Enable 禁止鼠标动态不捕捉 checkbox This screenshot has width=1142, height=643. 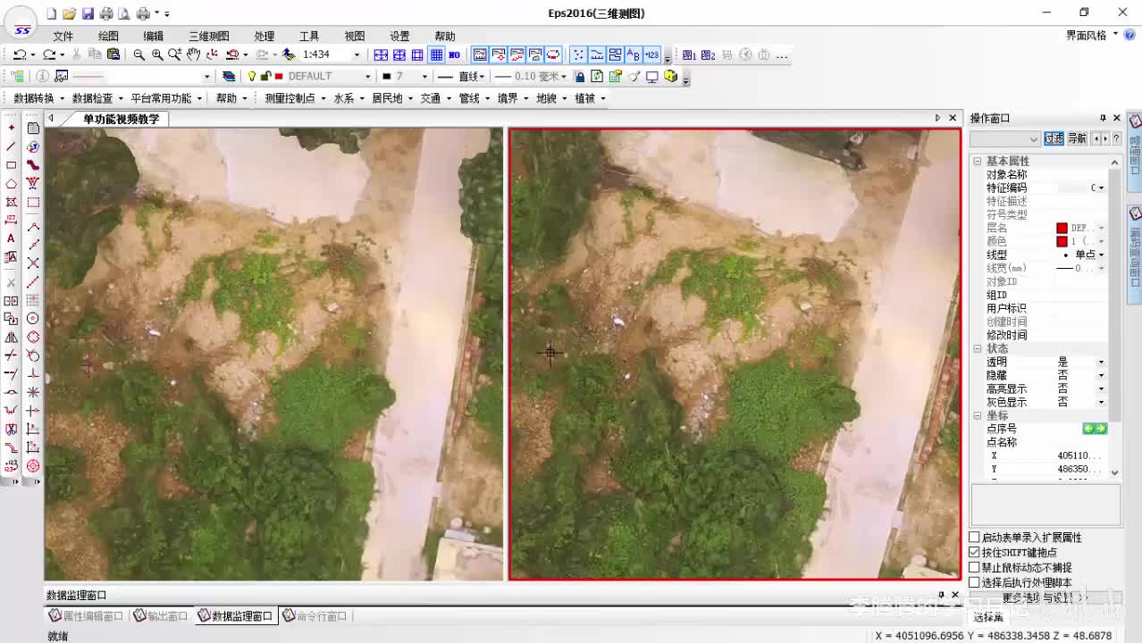coord(974,568)
